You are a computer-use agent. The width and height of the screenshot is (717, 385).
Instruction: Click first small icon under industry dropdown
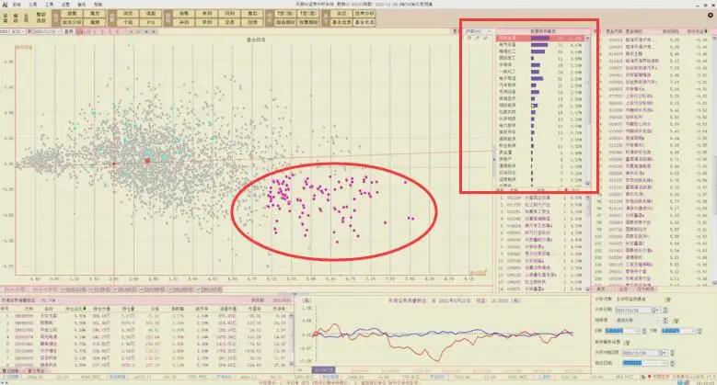[x=469, y=38]
